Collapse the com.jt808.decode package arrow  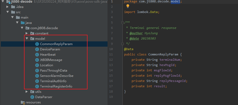tap(22, 28)
